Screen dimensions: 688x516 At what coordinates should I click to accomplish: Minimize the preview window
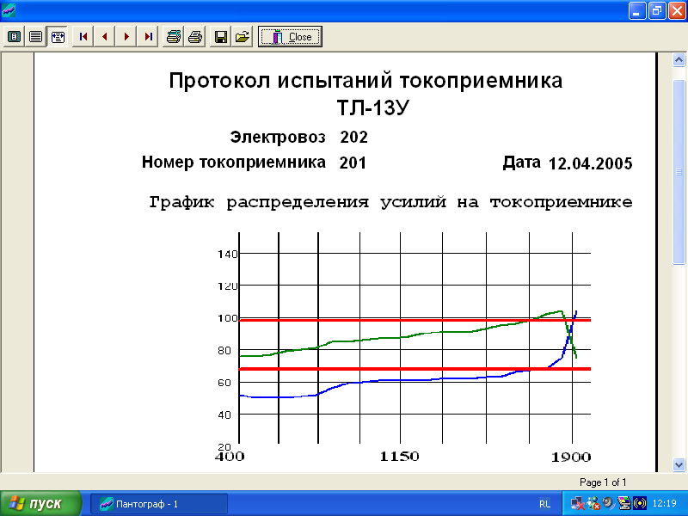[637, 10]
